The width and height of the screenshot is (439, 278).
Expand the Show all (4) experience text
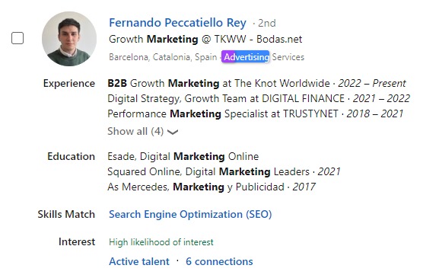[x=135, y=131]
